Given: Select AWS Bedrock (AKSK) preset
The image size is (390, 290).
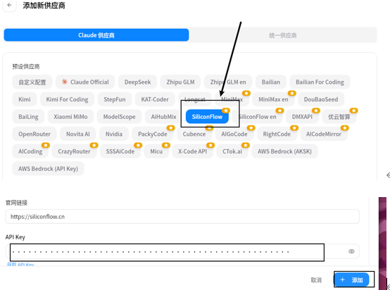Looking at the screenshot, I should [284, 151].
